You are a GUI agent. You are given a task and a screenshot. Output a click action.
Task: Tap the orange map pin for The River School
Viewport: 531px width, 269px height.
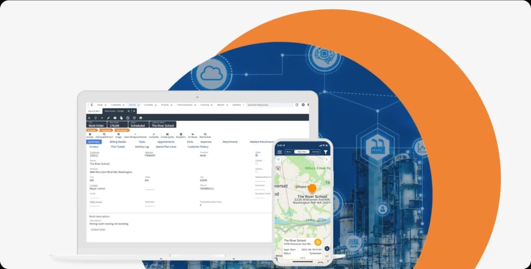pos(312,189)
